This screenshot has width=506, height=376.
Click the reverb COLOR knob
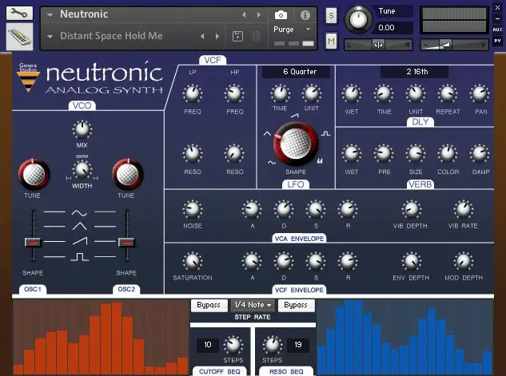[x=448, y=154]
